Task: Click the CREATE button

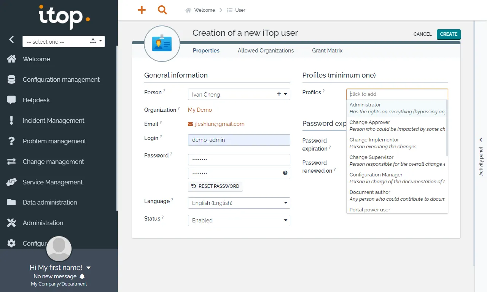Action: [449, 34]
